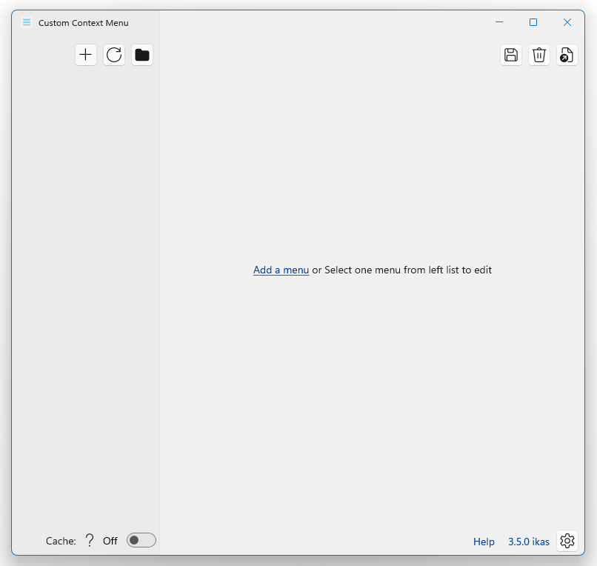
Task: Open settings gear
Action: (x=567, y=541)
